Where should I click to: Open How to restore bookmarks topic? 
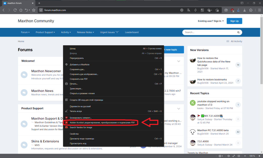(212, 80)
